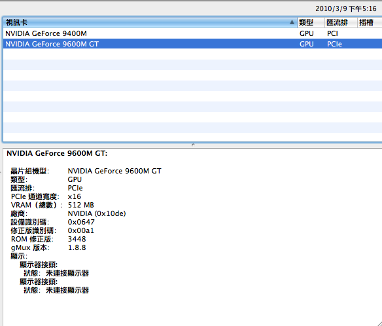Click the 設備識別碼 value 0x0647
382x326 pixels.
coord(81,222)
